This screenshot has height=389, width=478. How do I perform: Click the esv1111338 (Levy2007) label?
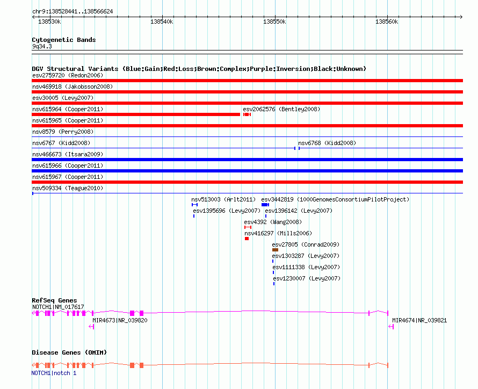pos(306,267)
